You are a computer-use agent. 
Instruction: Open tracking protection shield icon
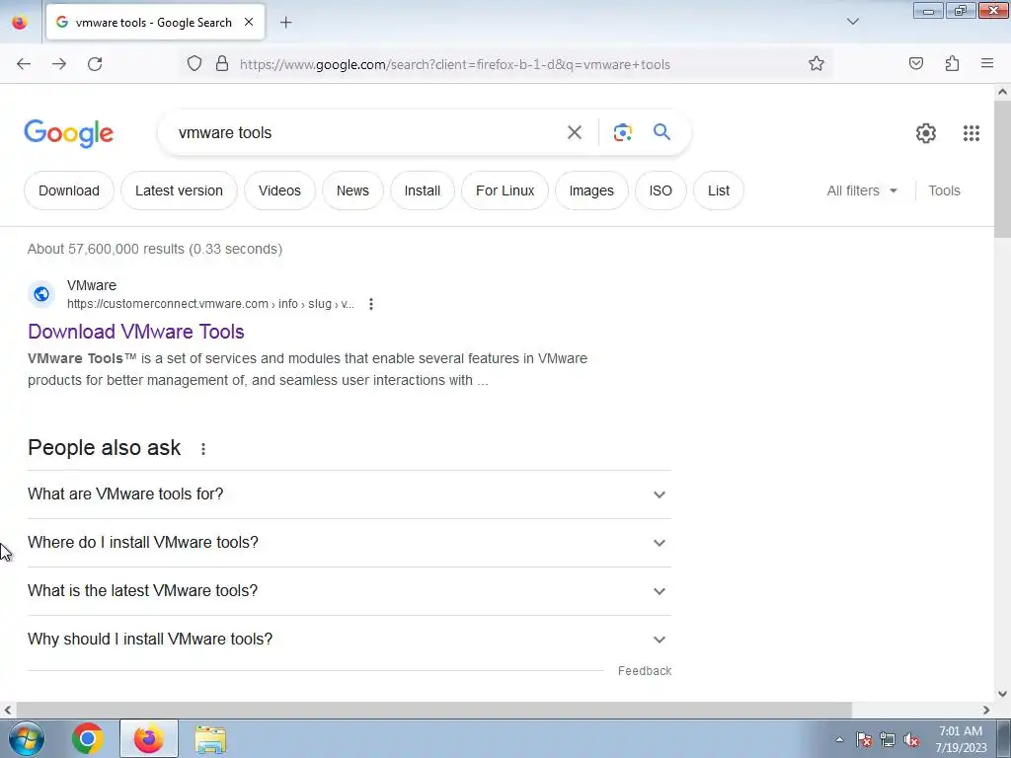tap(194, 63)
